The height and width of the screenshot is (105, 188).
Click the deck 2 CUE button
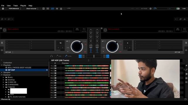(103, 48)
